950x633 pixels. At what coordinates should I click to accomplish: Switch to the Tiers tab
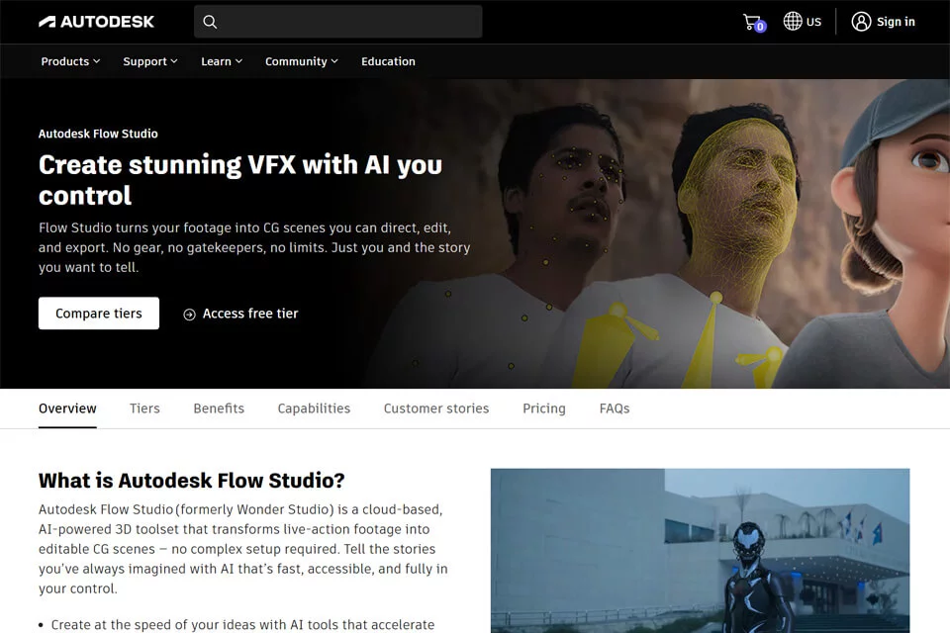[x=144, y=408]
